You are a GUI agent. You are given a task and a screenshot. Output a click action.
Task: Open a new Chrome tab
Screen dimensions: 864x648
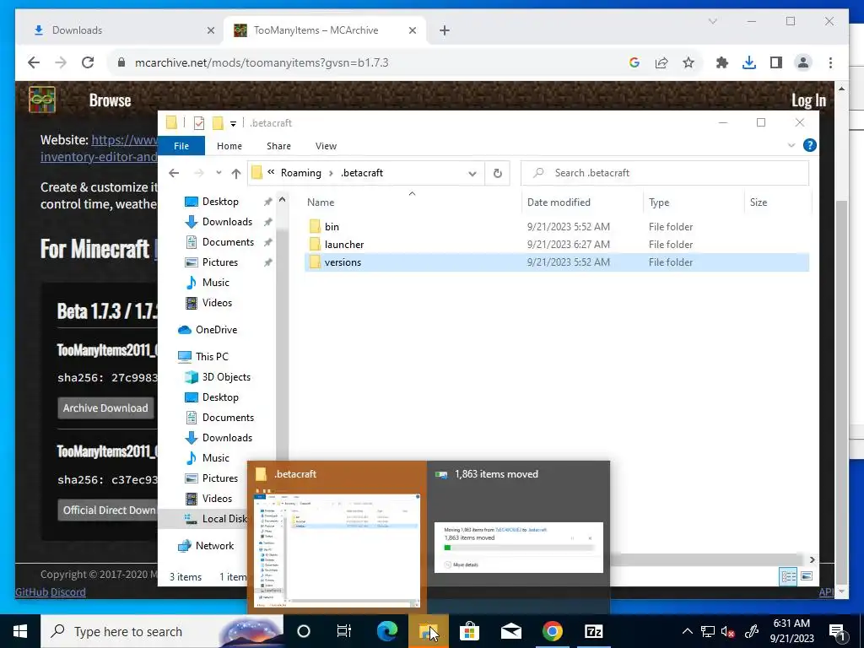(x=445, y=30)
